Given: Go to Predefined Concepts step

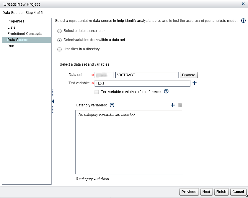Looking at the screenshot, I should [27, 34].
